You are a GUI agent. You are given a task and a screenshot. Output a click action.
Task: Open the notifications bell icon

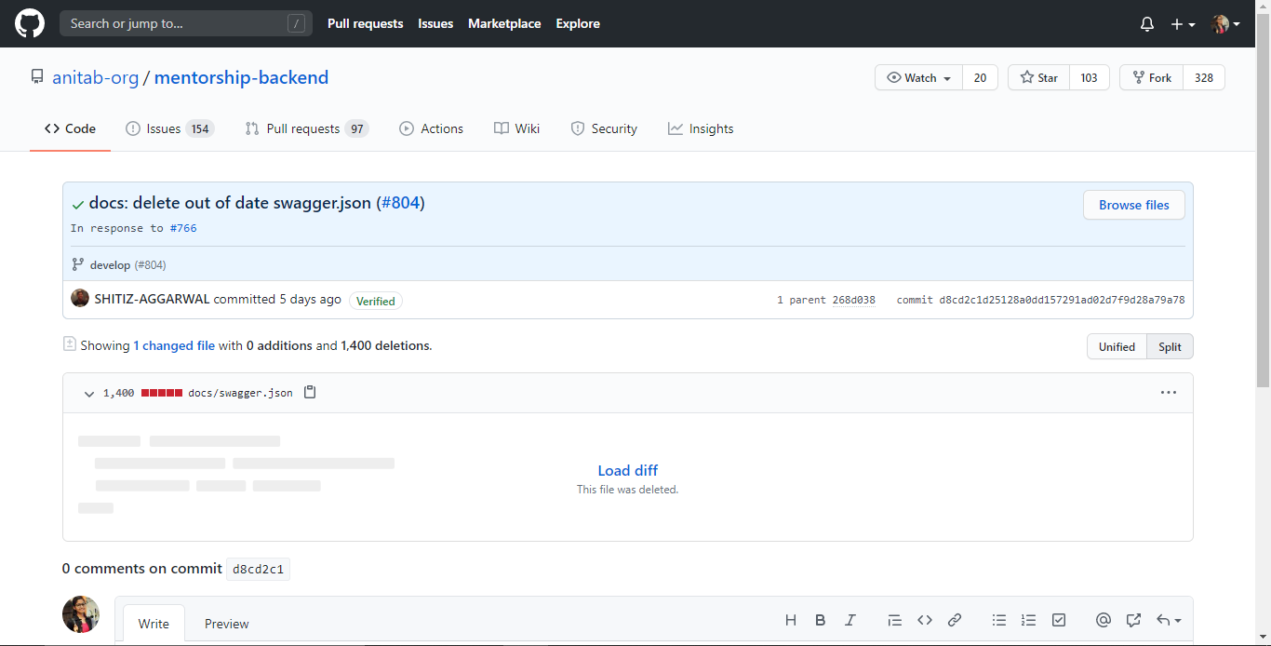pyautogui.click(x=1146, y=23)
